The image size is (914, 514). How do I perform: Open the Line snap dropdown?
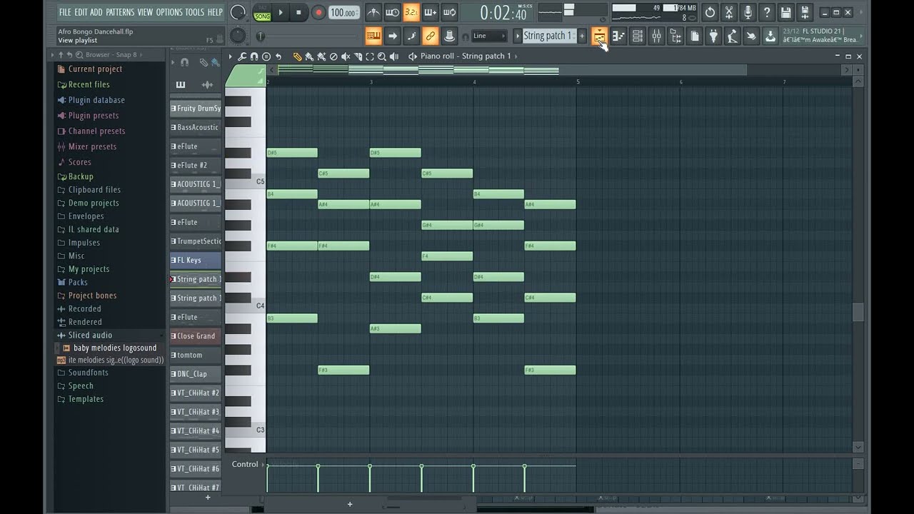489,36
